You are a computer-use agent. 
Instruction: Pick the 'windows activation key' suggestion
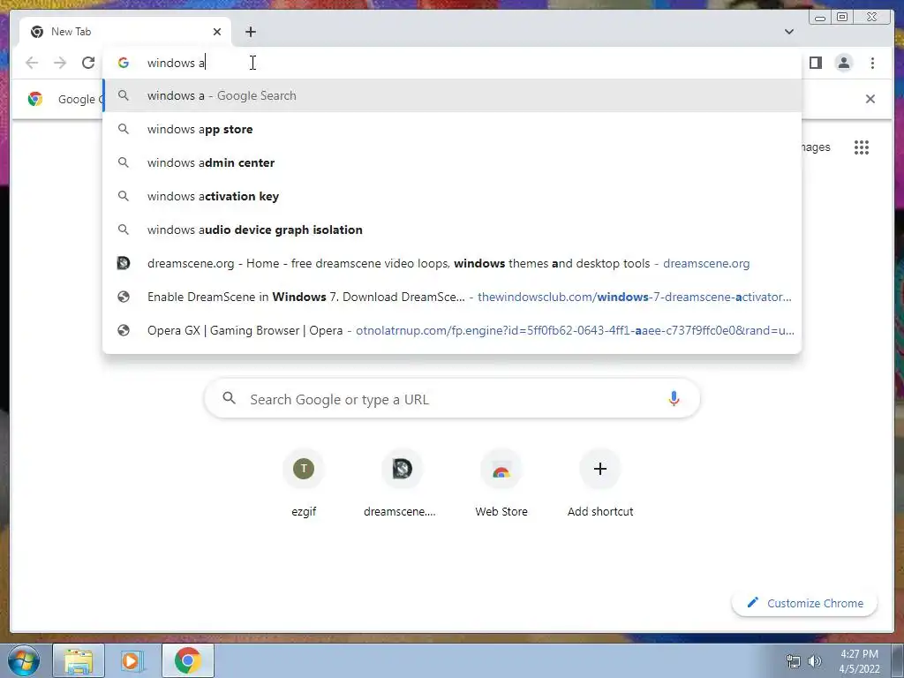pyautogui.click(x=452, y=196)
